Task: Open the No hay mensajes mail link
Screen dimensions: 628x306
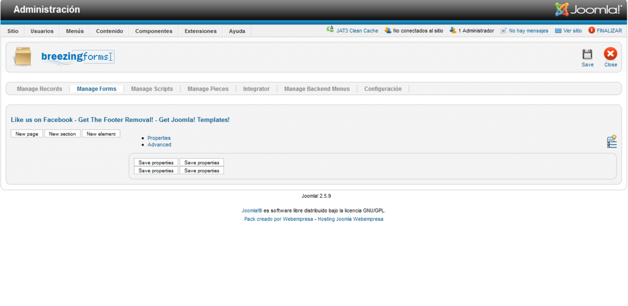Action: click(x=528, y=31)
